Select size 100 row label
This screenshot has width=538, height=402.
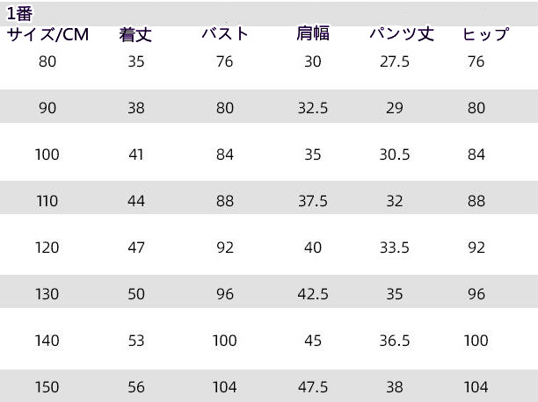[47, 154]
